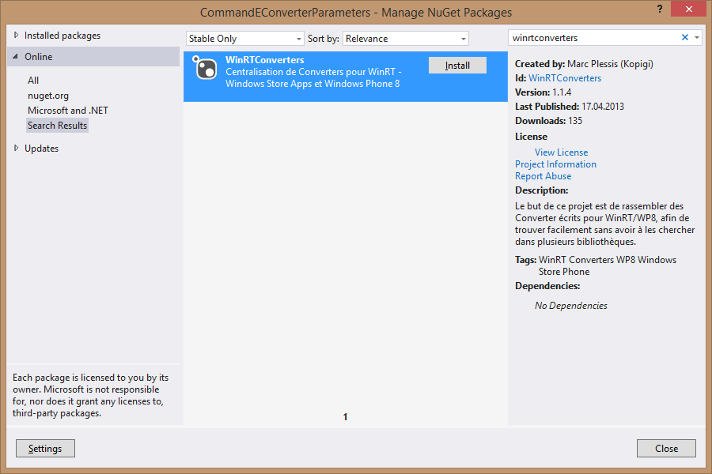Image resolution: width=712 pixels, height=474 pixels.
Task: Open the help question mark button
Action: (660, 9)
